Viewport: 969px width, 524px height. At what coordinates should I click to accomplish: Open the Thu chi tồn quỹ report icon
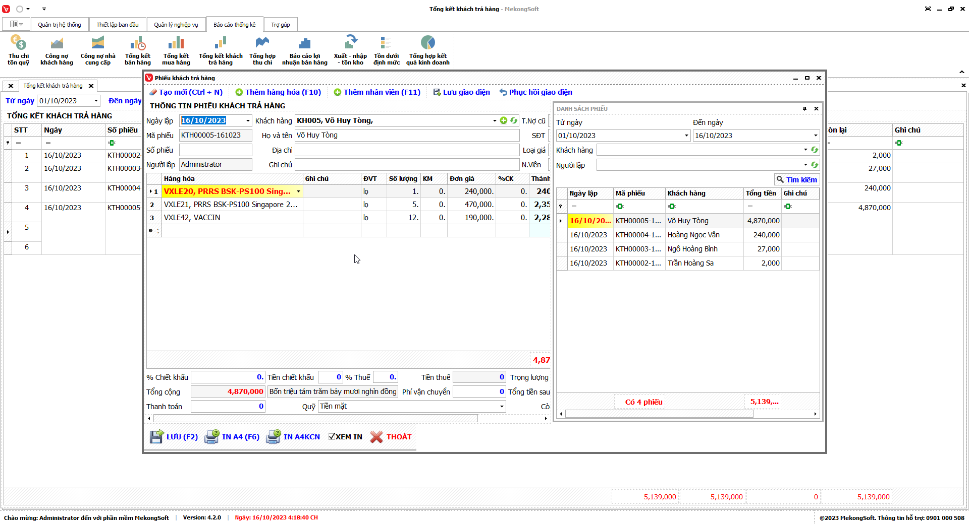[18, 50]
